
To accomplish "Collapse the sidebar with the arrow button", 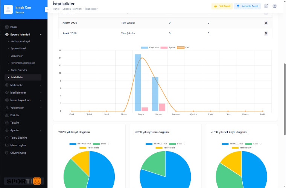I will [x=47, y=9].
